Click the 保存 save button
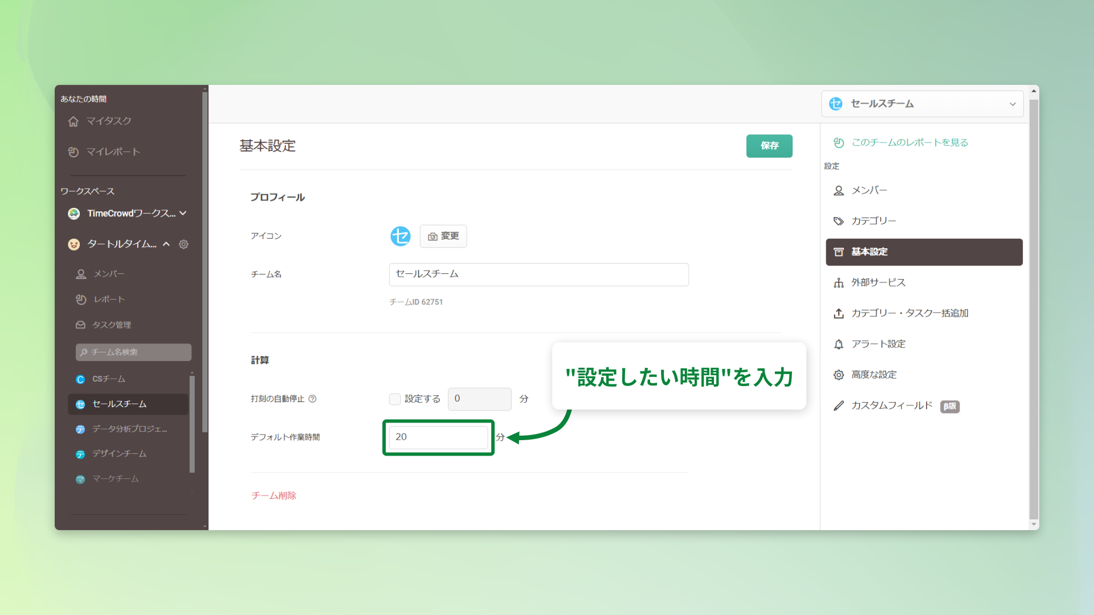The width and height of the screenshot is (1094, 615). tap(769, 146)
